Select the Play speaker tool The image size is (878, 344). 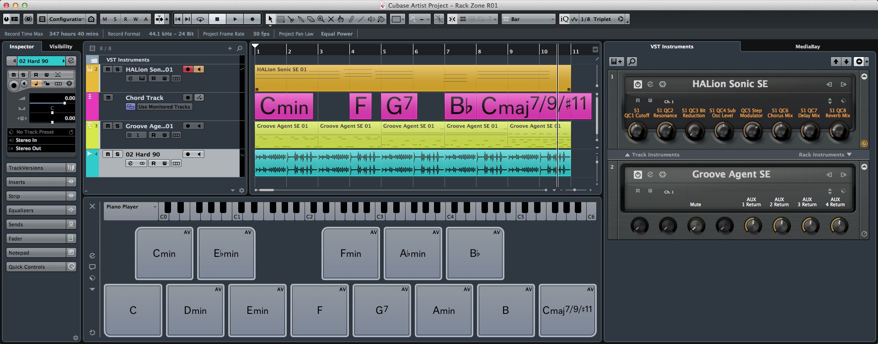371,19
